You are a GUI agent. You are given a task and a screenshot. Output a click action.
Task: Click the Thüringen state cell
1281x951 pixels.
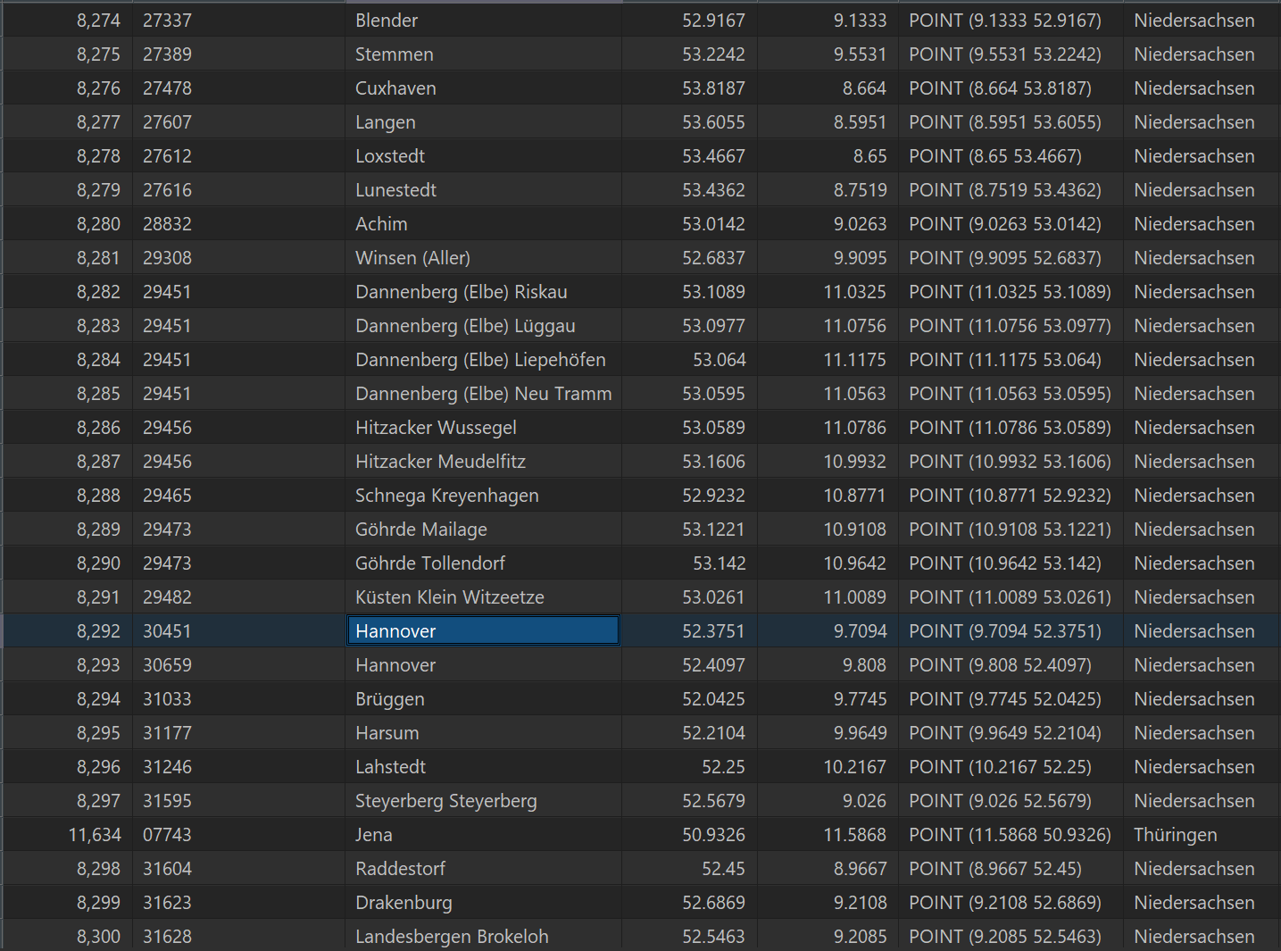[1175, 835]
